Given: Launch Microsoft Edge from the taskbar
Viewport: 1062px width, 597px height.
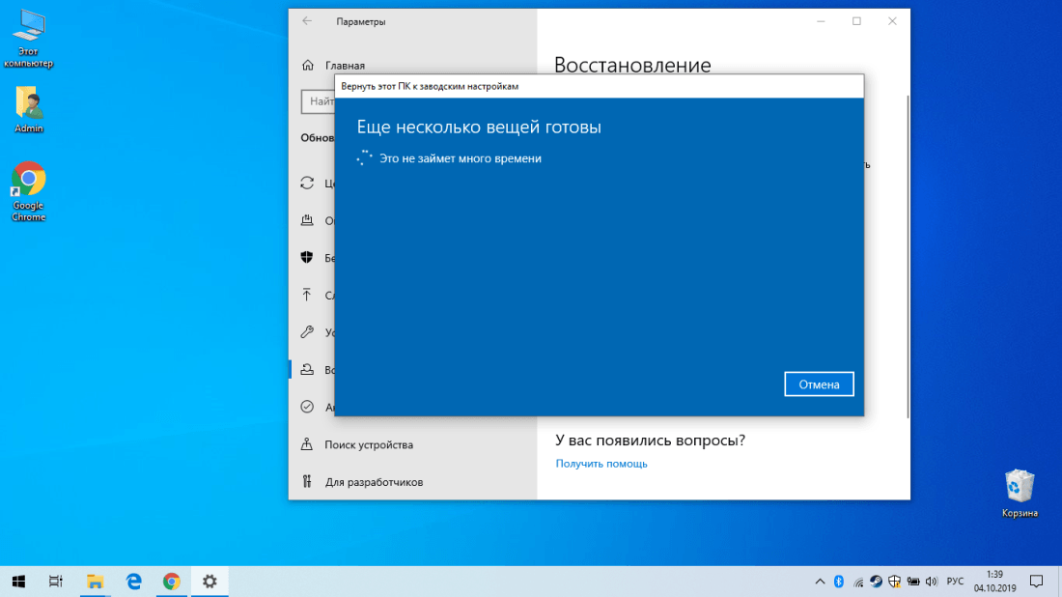Looking at the screenshot, I should pos(133,582).
